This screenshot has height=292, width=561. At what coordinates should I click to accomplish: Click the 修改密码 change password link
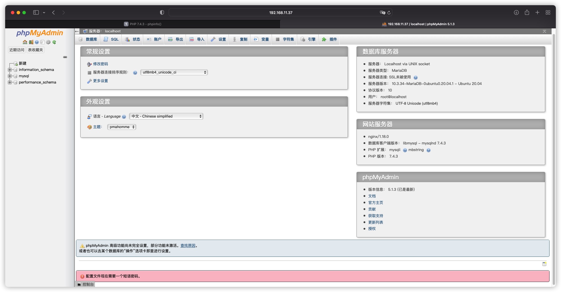(100, 64)
